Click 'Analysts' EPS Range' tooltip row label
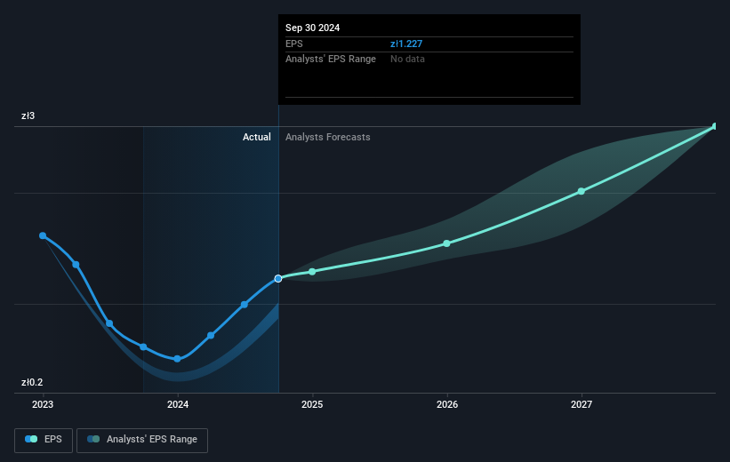Screen dimensions: 730x462 pyautogui.click(x=331, y=60)
